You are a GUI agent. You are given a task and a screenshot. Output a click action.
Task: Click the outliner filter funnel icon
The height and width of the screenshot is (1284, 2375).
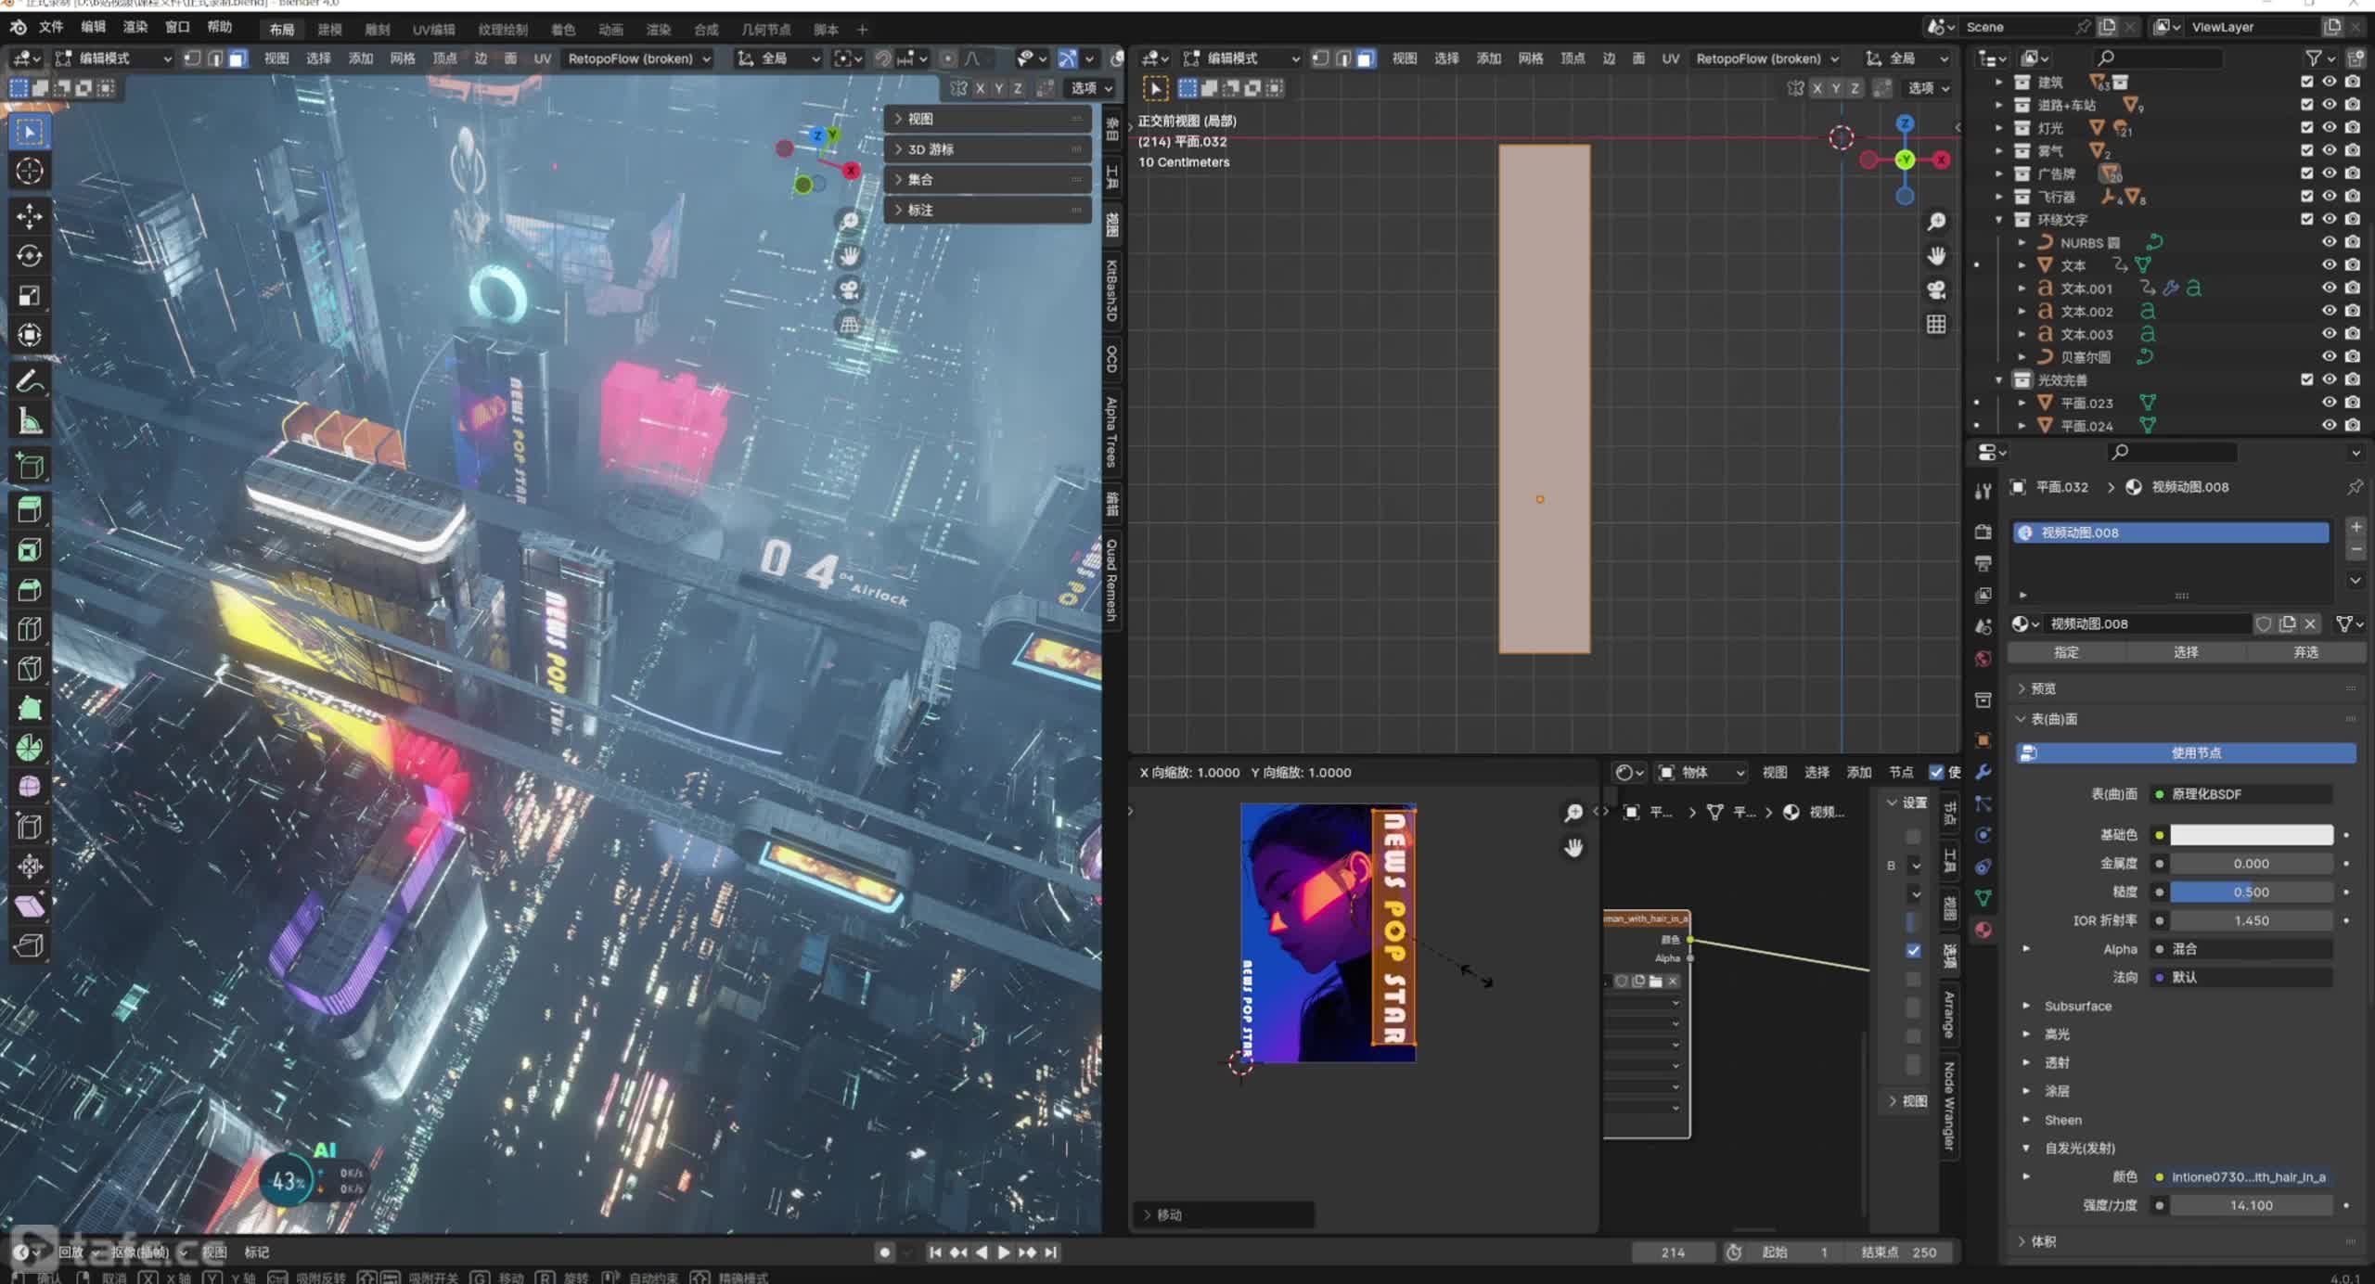click(2314, 58)
